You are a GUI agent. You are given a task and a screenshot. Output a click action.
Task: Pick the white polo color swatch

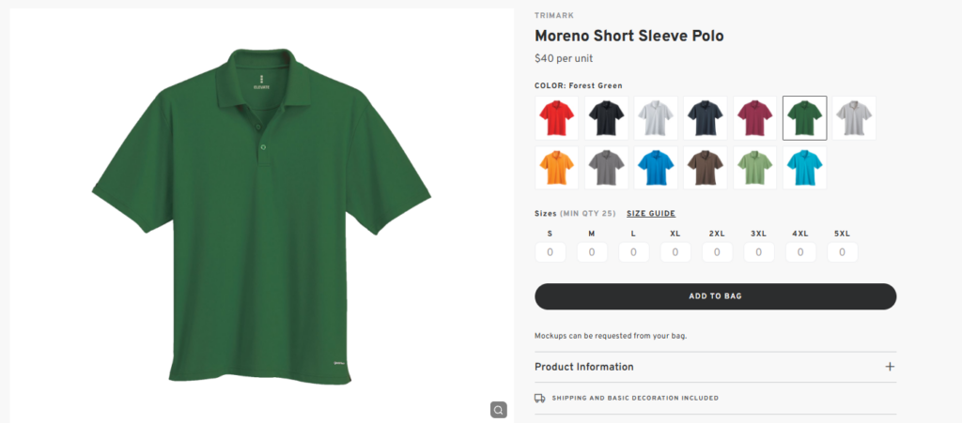[656, 118]
